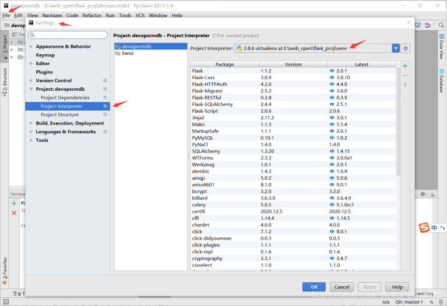Image resolution: width=447 pixels, height=306 pixels.
Task: Click the green plus install package icon
Action: click(x=405, y=66)
